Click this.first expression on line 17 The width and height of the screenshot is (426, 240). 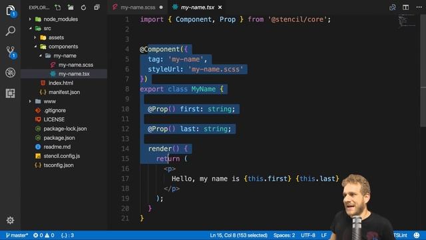[x=268, y=179]
